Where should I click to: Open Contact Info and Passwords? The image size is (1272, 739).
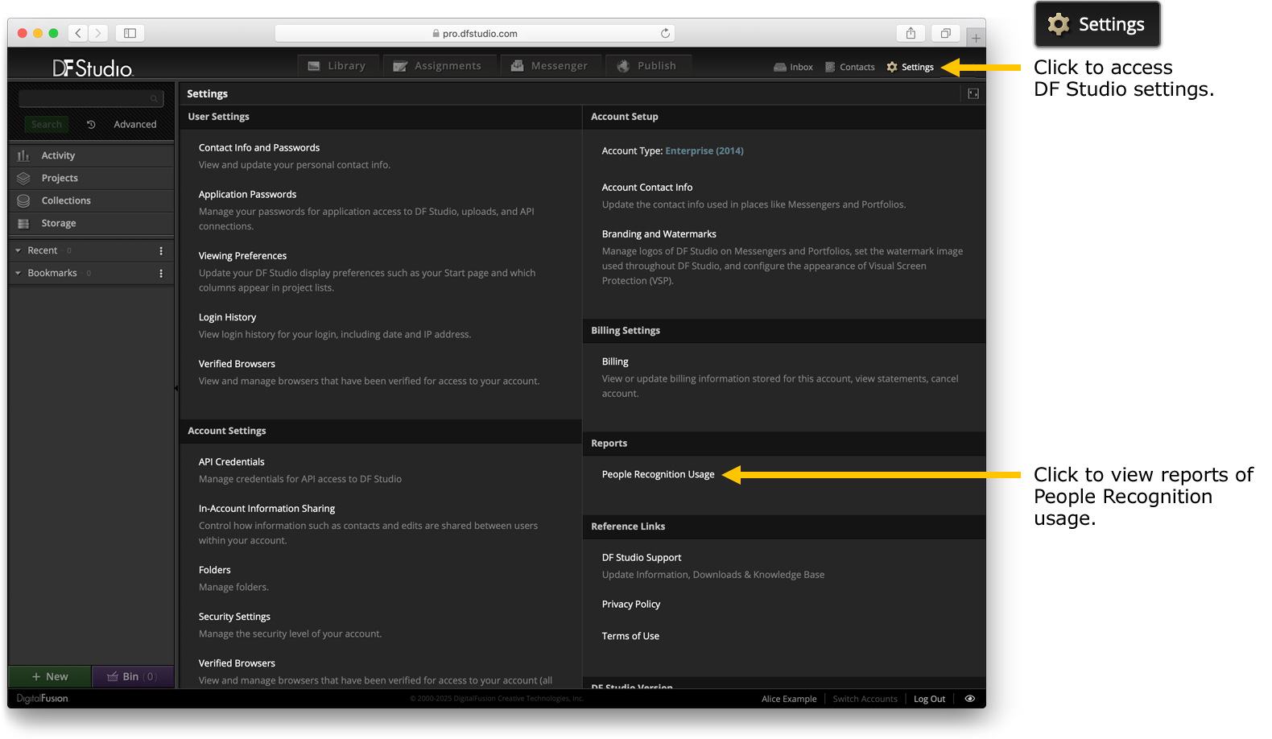point(259,148)
